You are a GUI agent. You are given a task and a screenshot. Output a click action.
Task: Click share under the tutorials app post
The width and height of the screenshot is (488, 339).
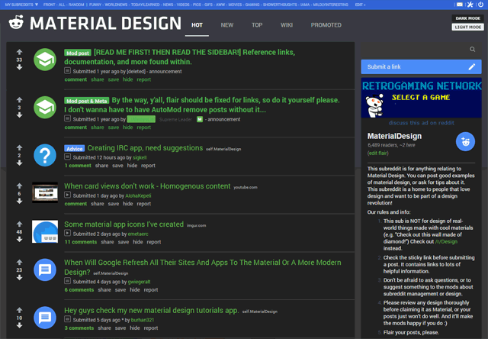[104, 328]
